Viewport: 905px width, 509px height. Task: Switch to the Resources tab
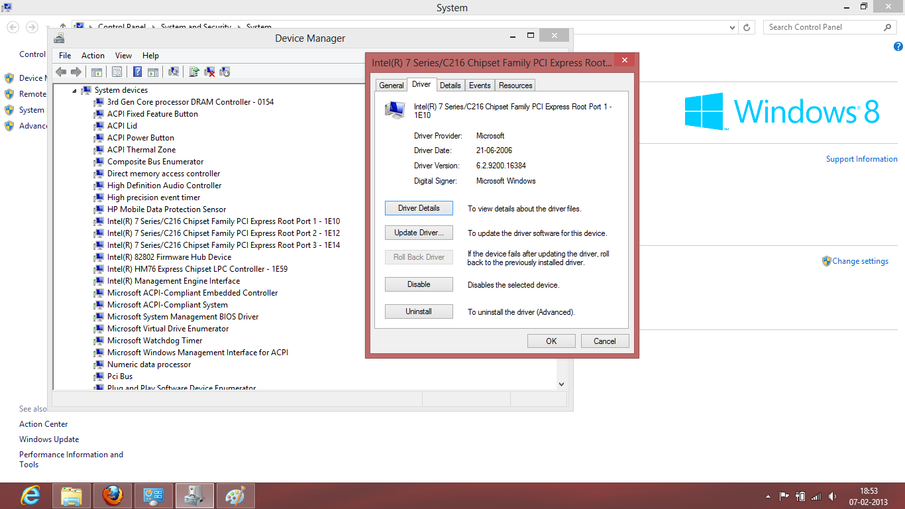pos(515,85)
